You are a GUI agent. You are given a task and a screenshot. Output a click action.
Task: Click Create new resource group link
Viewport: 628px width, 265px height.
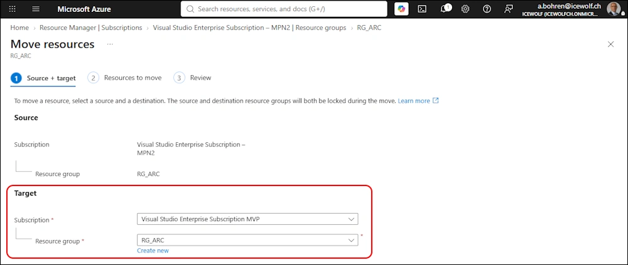point(153,251)
